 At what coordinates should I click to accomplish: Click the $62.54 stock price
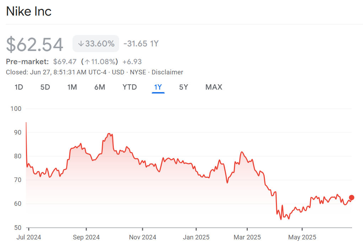(x=35, y=45)
